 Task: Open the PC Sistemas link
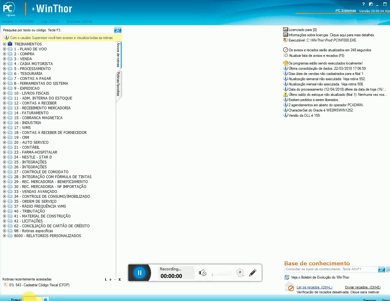(x=345, y=10)
